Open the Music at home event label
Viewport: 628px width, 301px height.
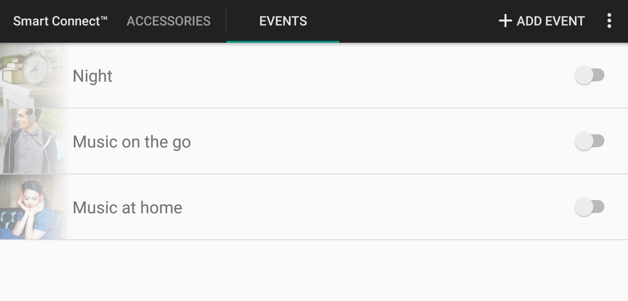(127, 207)
